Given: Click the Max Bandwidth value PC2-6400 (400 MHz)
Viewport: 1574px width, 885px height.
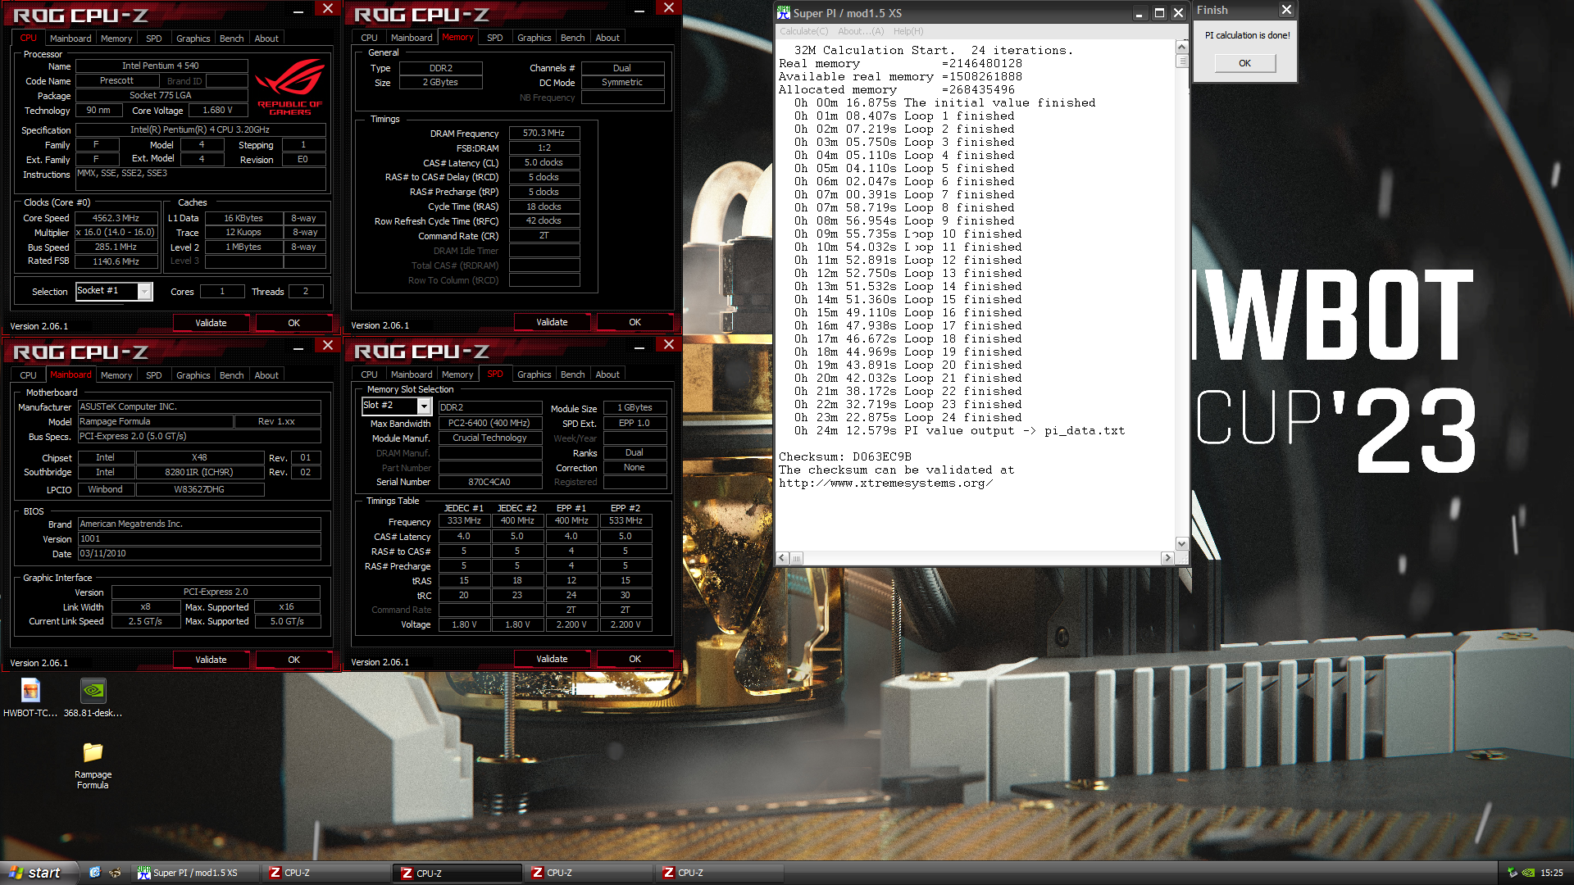Looking at the screenshot, I should click(x=489, y=423).
